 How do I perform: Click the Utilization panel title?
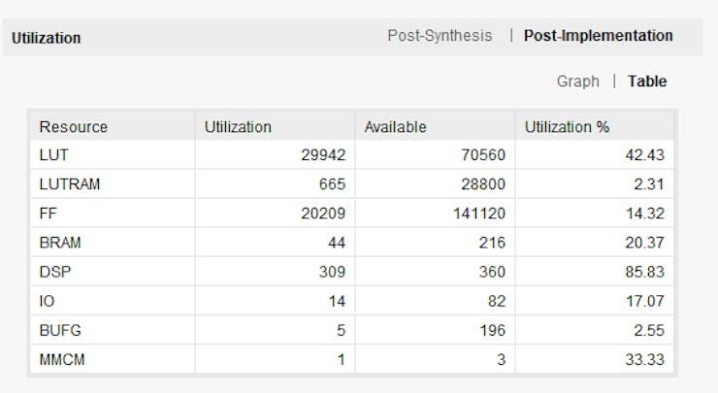point(47,38)
